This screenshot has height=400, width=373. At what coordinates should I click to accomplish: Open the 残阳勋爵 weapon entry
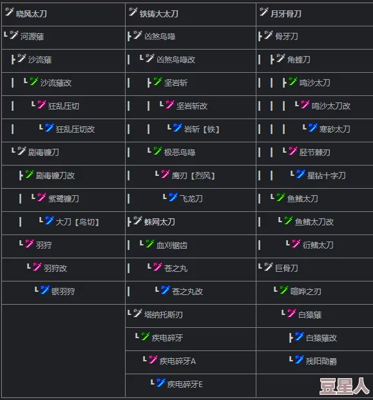point(321,361)
